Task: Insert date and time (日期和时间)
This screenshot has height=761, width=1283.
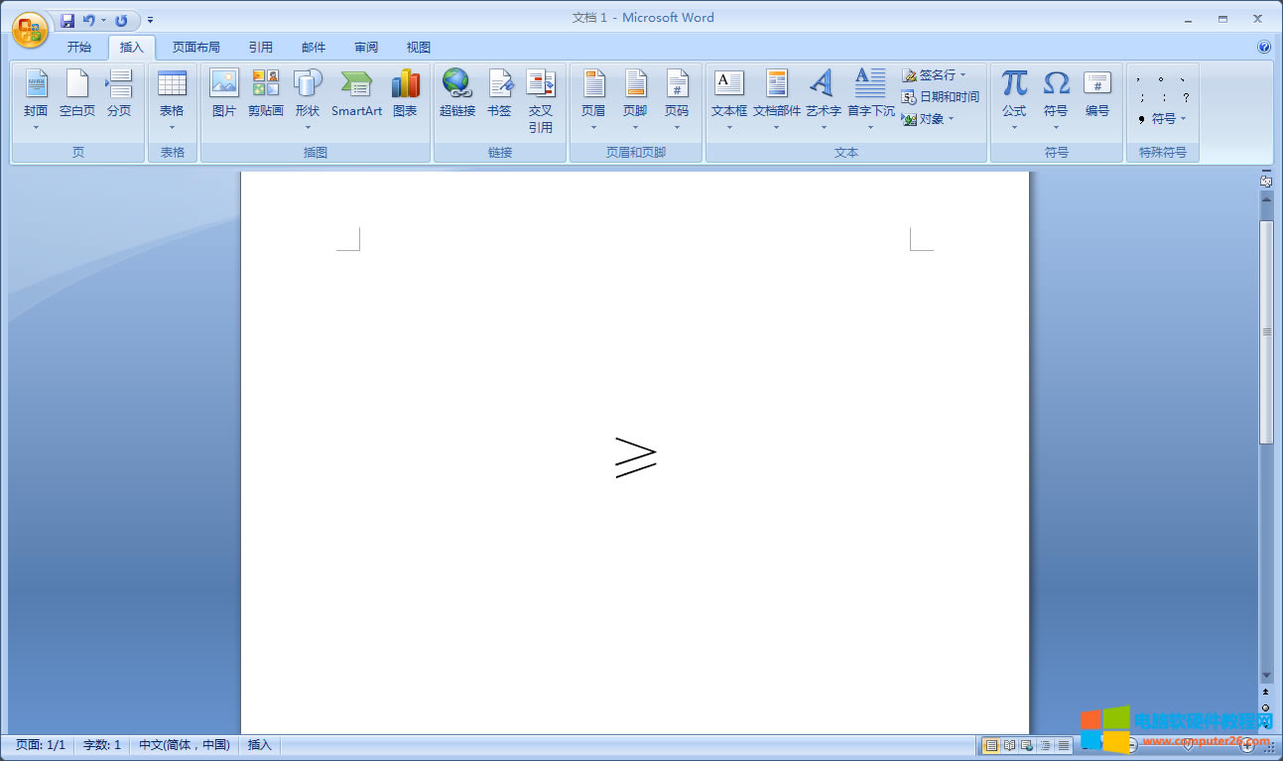Action: tap(941, 96)
